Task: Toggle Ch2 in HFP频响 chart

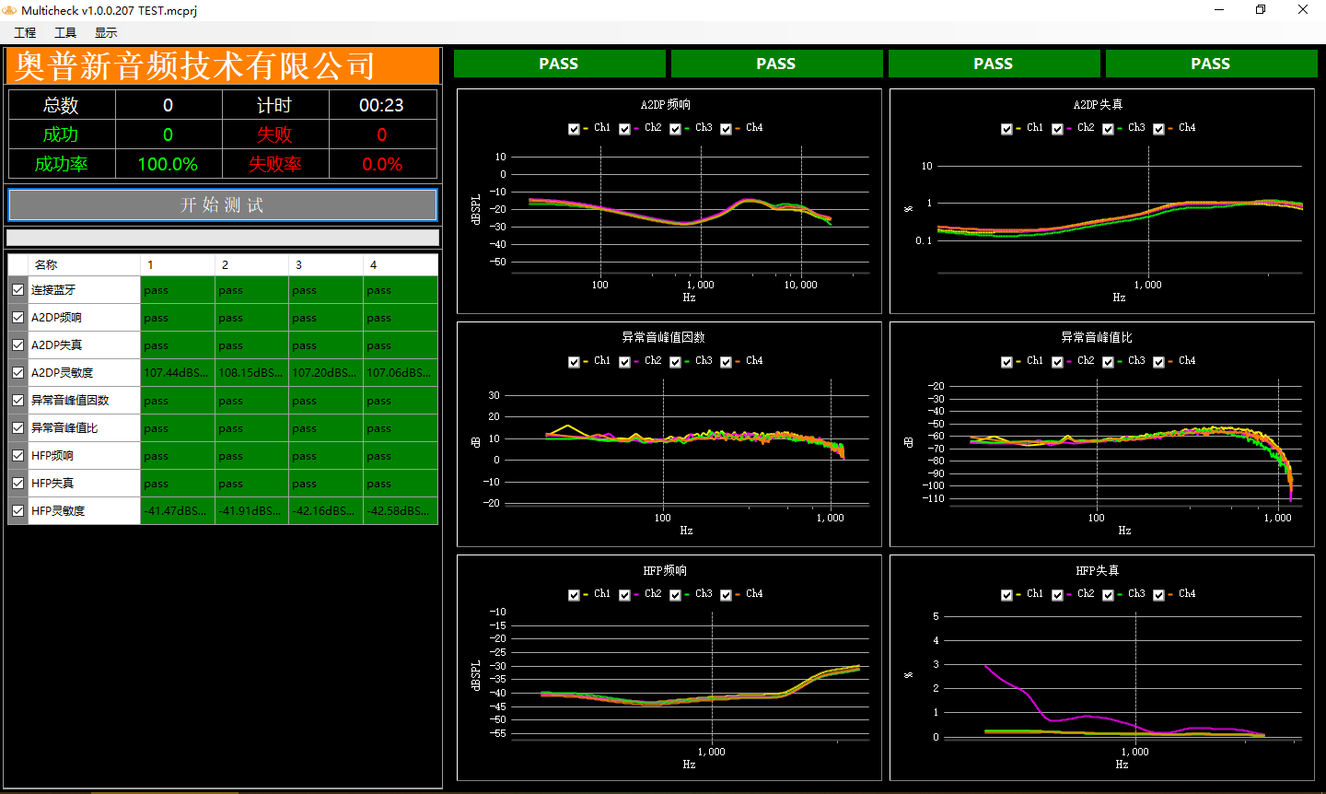Action: (x=624, y=595)
